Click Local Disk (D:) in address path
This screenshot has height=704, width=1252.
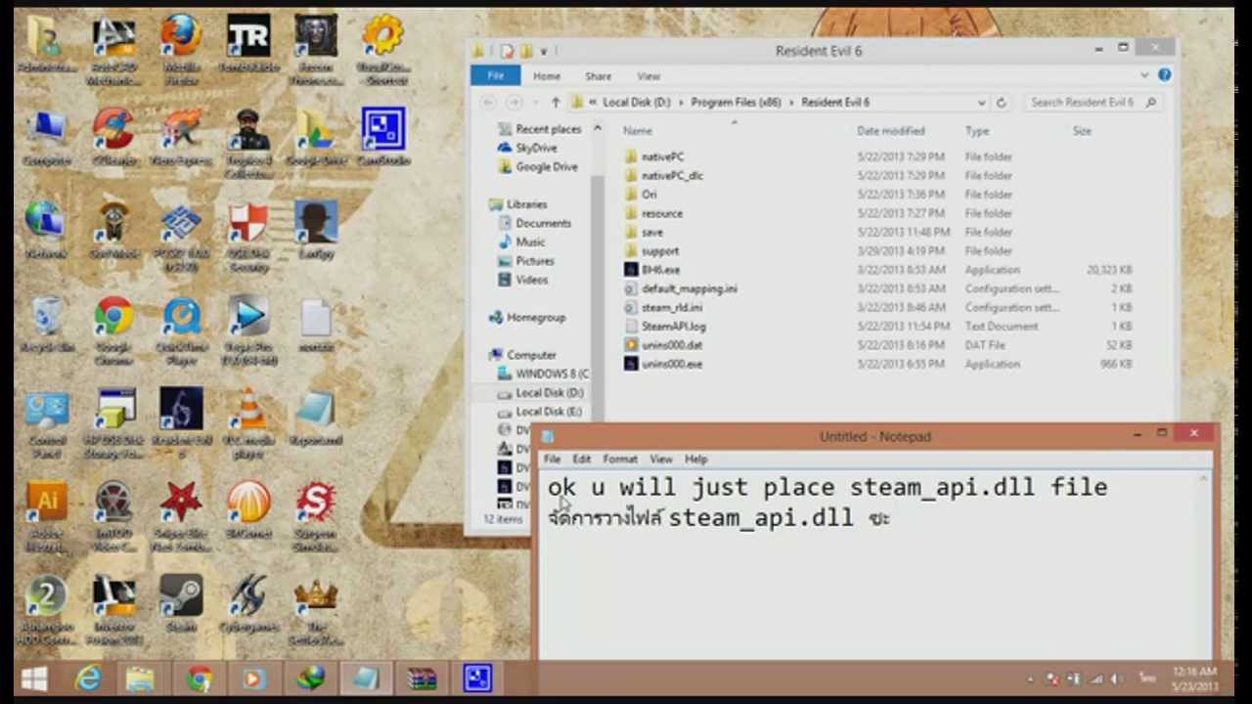[x=636, y=102]
